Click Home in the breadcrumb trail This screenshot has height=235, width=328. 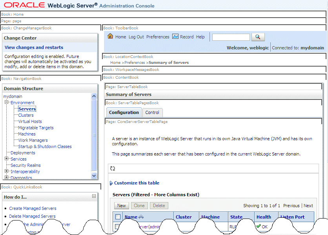coord(115,62)
